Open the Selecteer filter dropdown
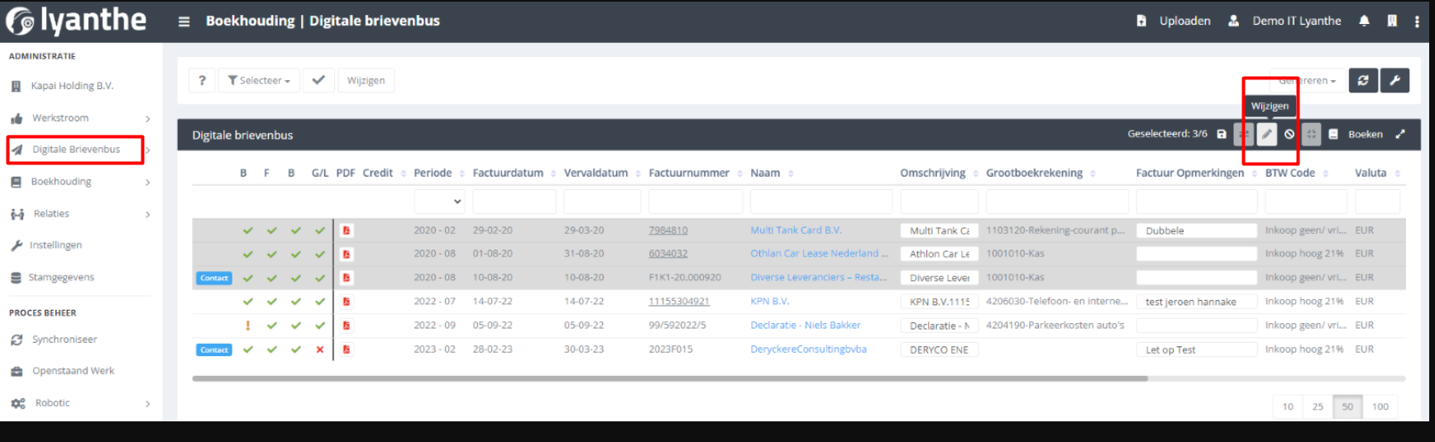 point(259,80)
